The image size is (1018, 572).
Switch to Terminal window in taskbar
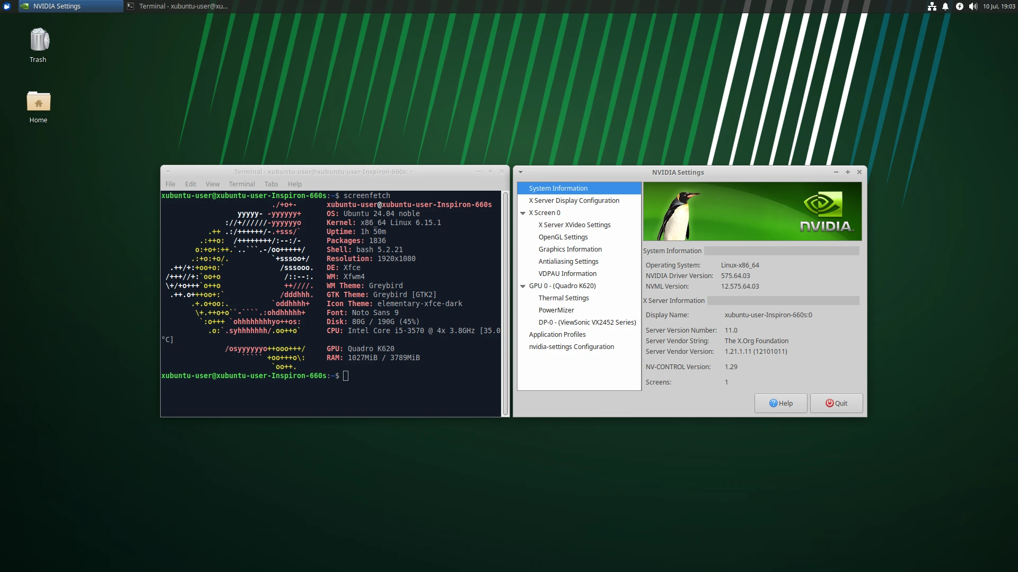[178, 6]
